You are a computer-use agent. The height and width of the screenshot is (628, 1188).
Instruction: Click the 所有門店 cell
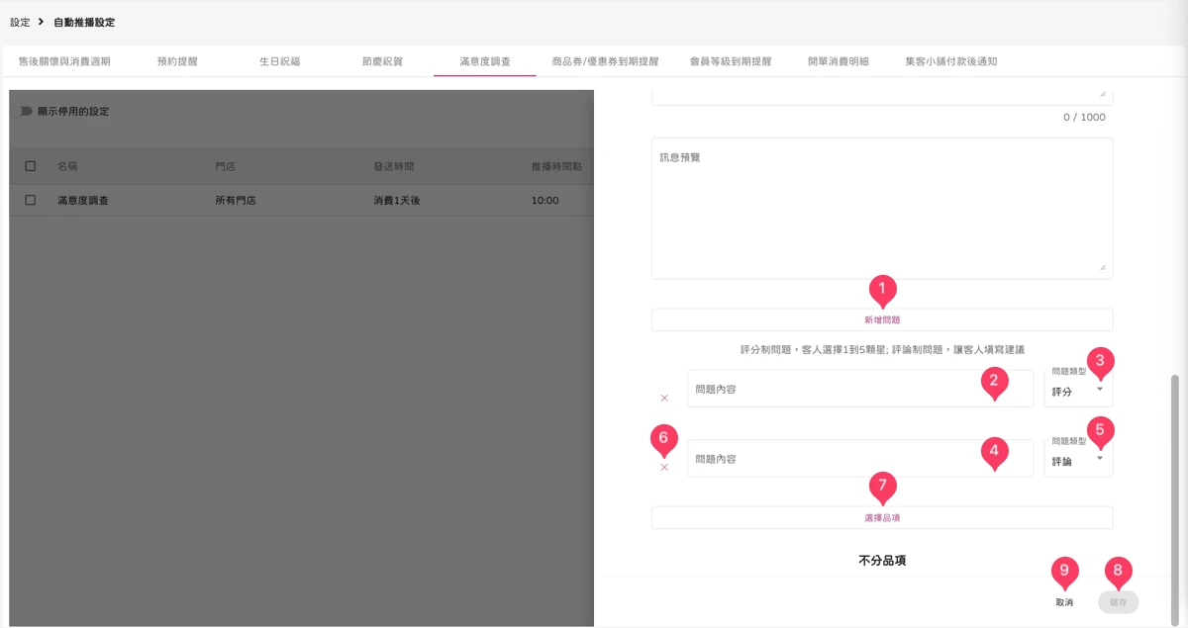pos(236,201)
